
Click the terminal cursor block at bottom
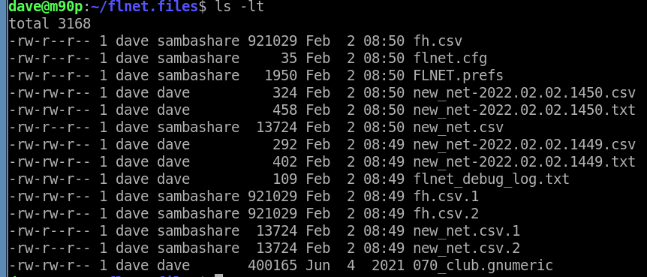219,275
